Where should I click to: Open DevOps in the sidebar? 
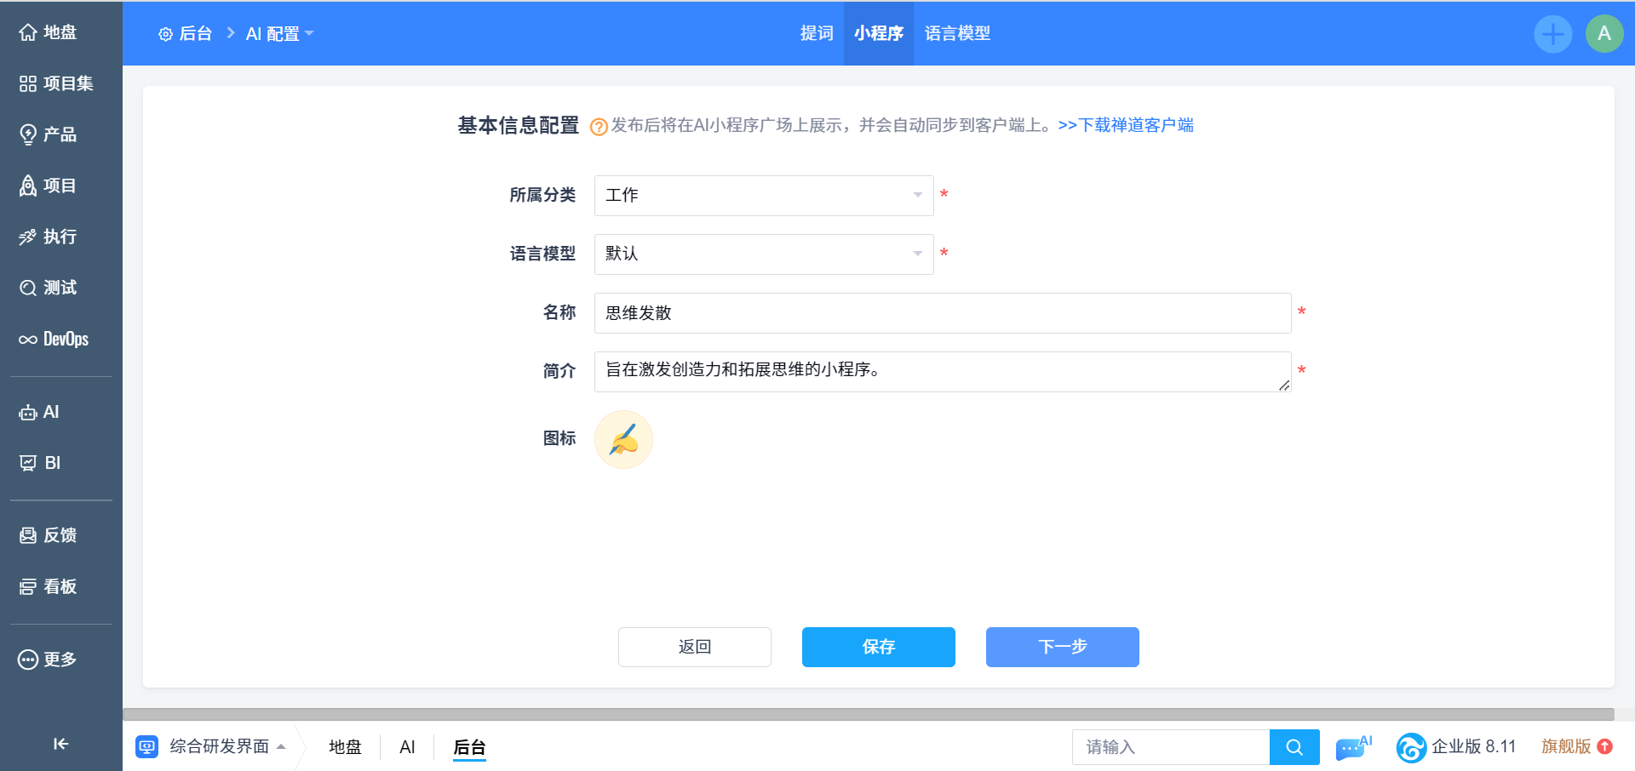pos(54,339)
